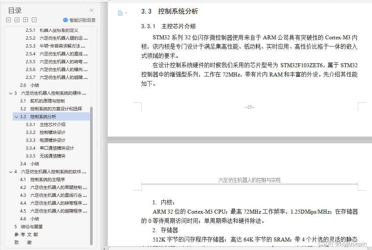This screenshot has height=250, width=372.
Task: Open 4.1 控制系统的主程序
Action: (x=42, y=179)
